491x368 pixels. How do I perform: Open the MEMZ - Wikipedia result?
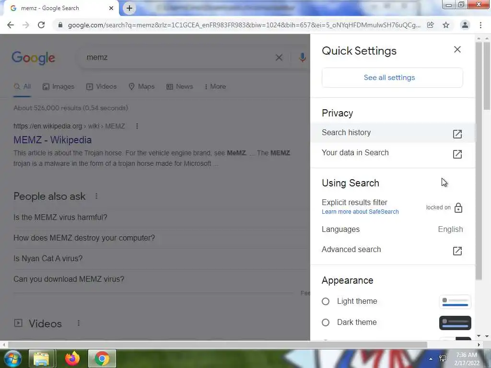[52, 140]
